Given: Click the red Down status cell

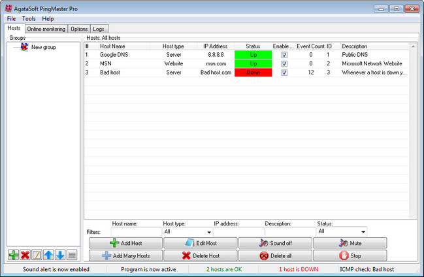Looking at the screenshot, I should 253,73.
